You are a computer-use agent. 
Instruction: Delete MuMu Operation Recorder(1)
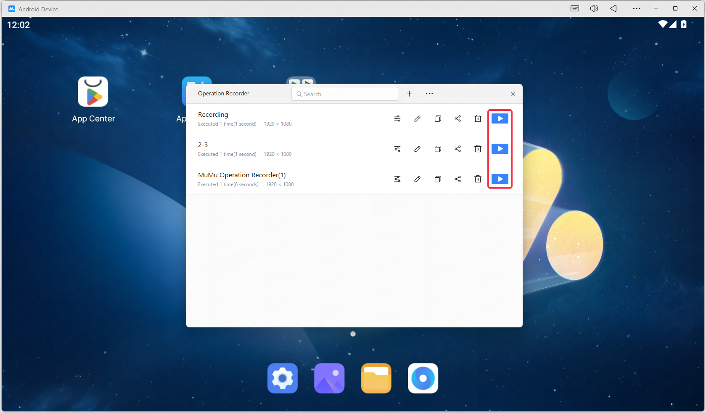tap(478, 179)
